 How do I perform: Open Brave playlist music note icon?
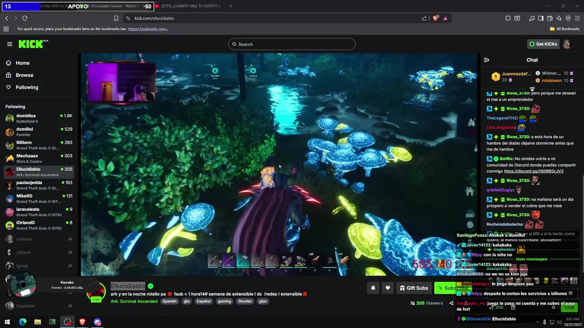click(532, 18)
